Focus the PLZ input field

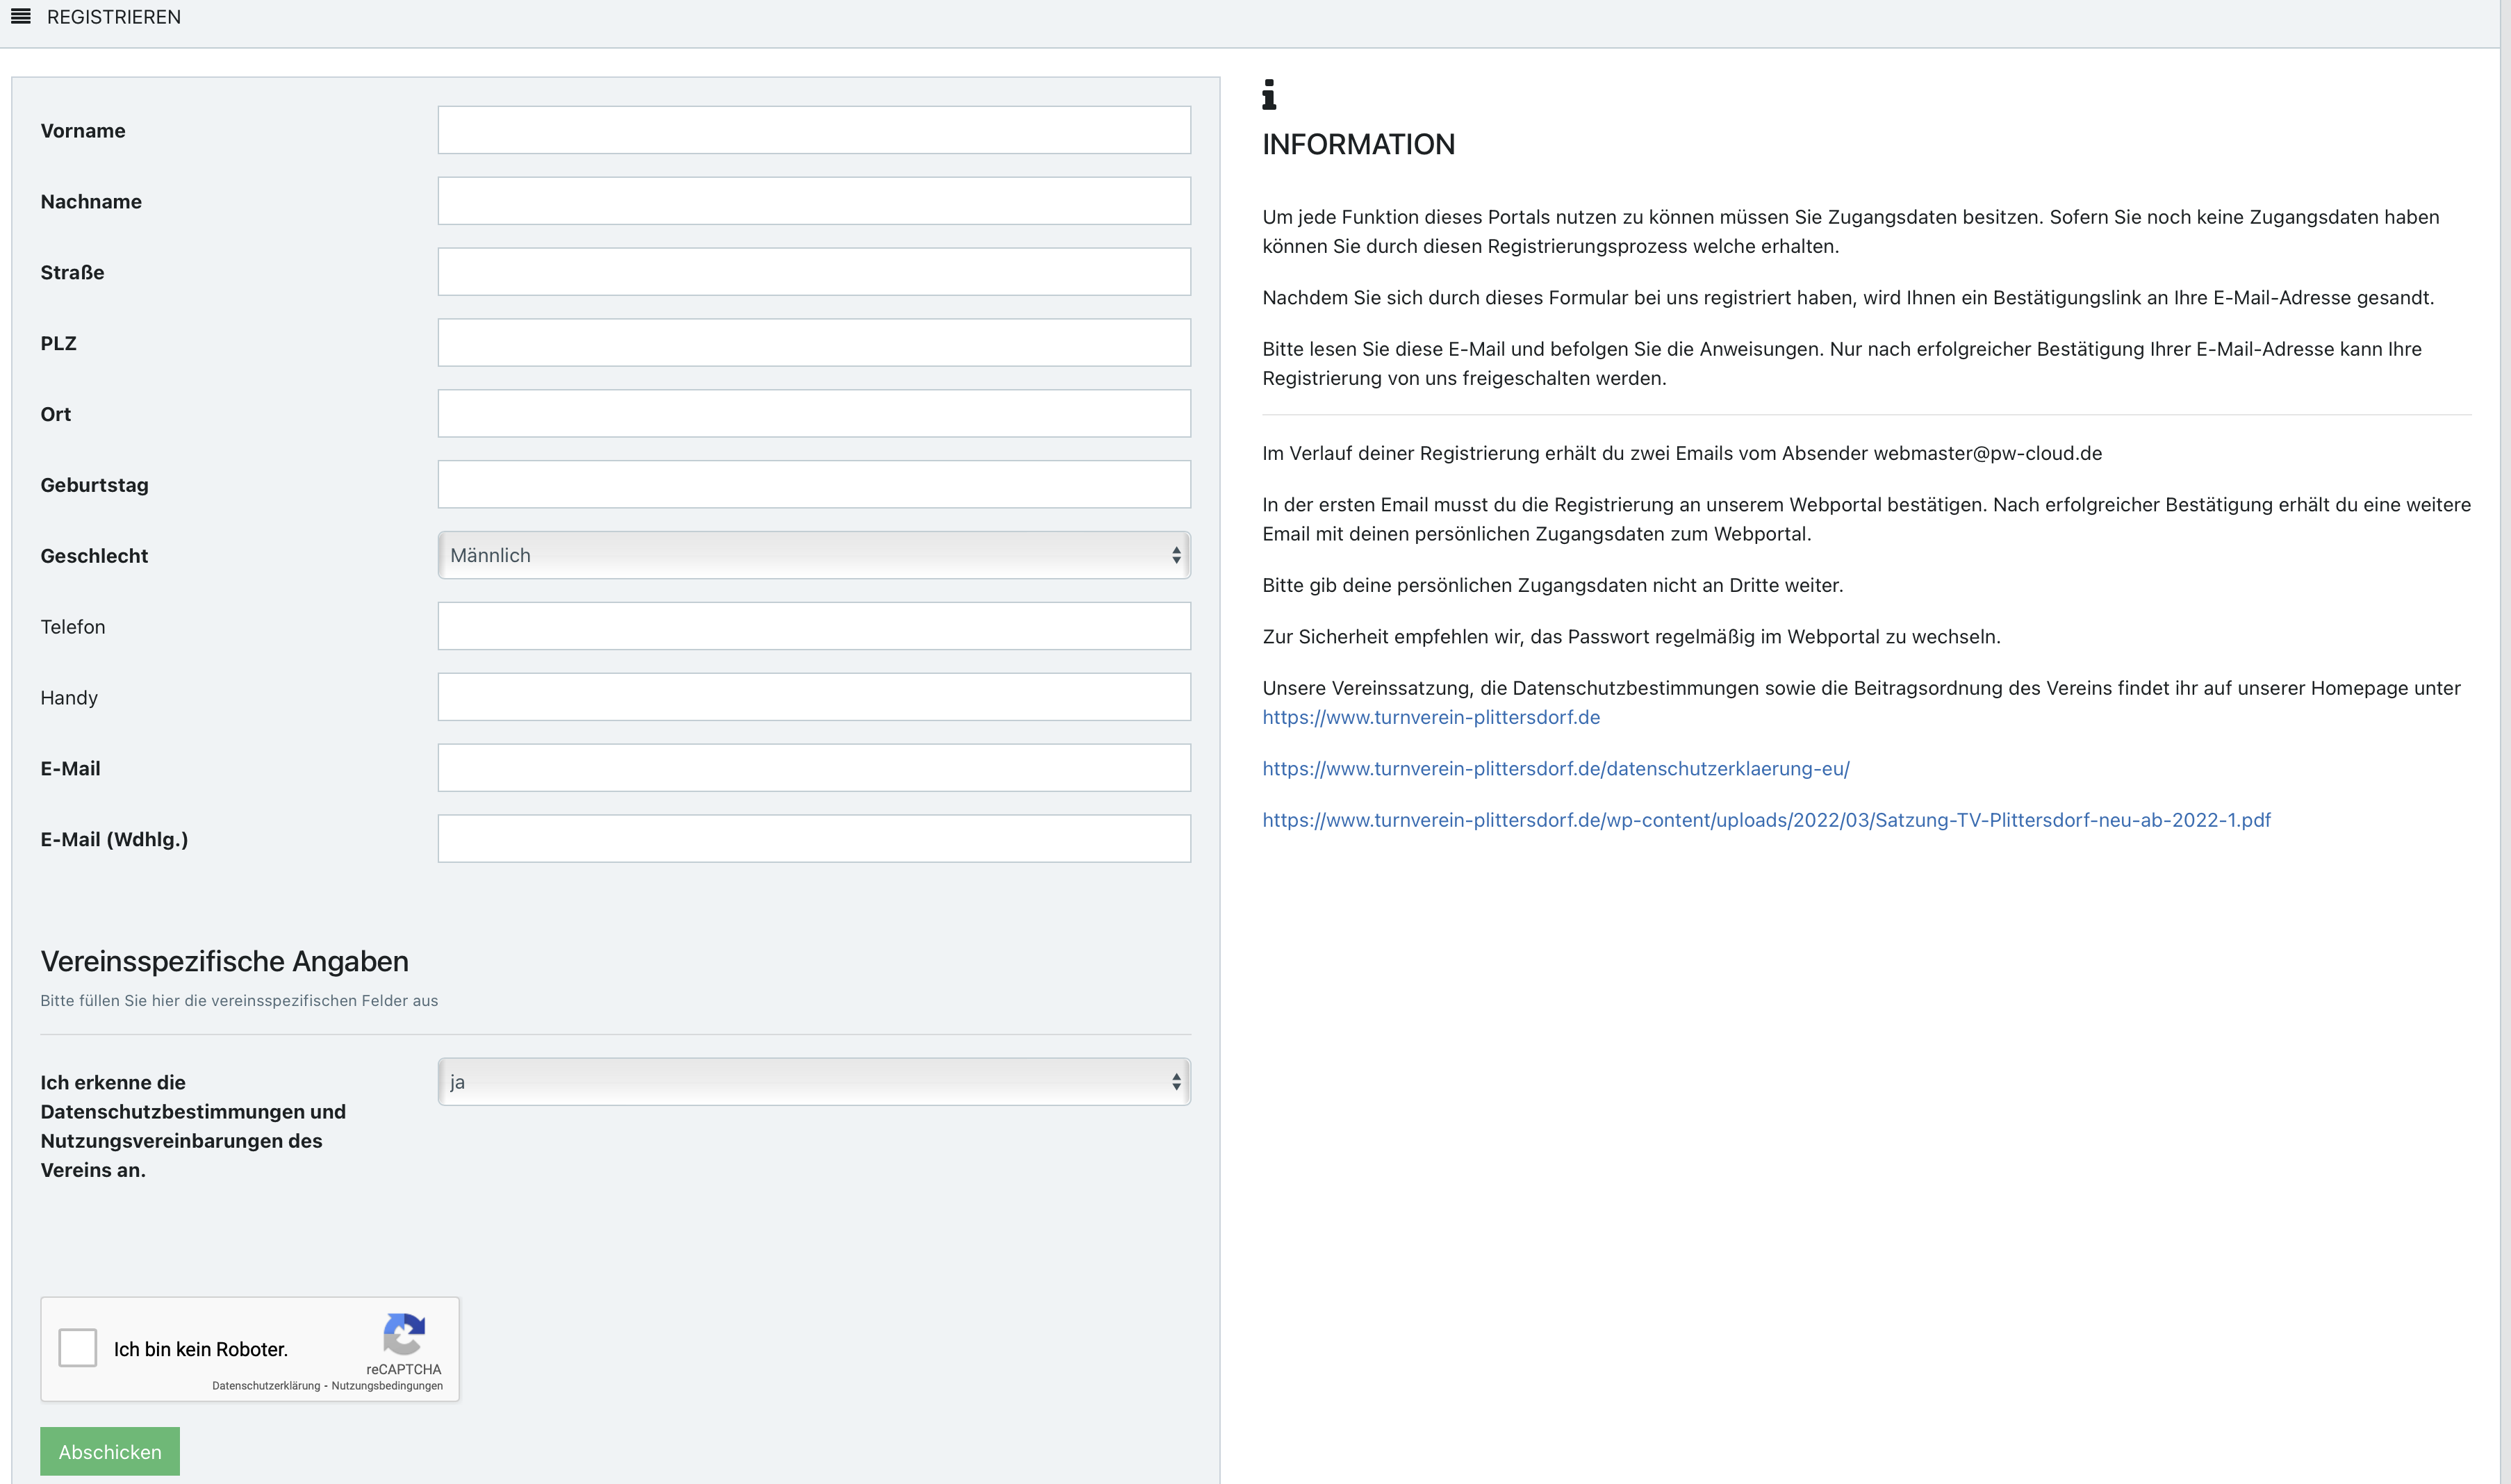pos(814,343)
